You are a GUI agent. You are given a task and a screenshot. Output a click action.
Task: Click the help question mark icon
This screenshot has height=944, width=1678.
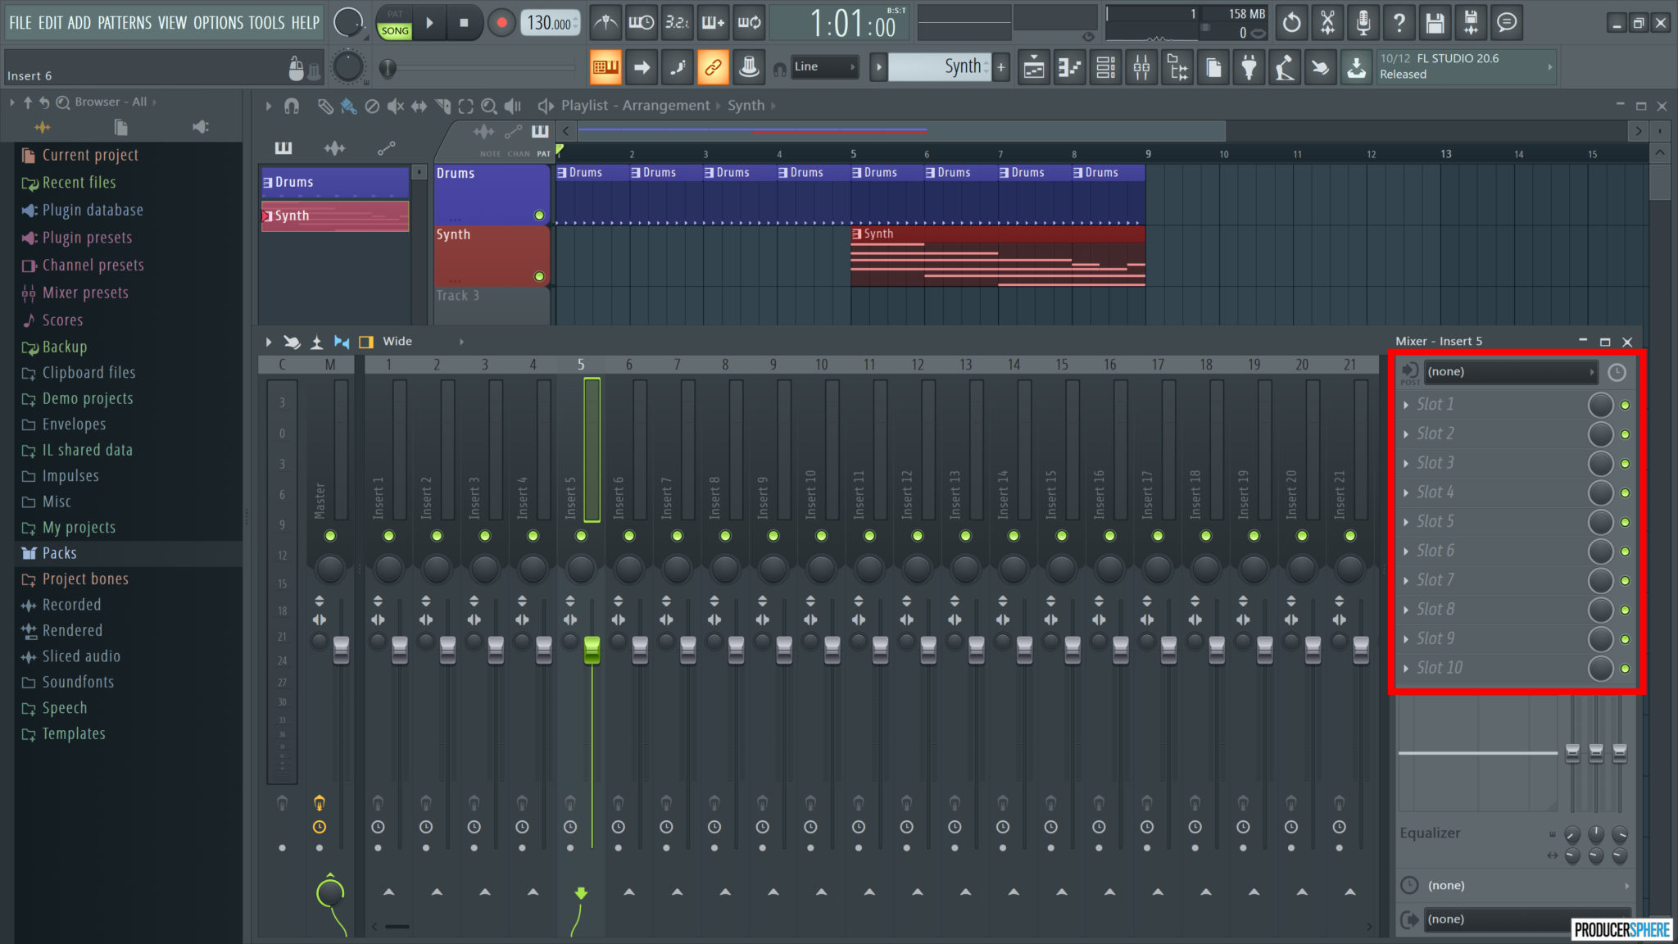(1399, 22)
